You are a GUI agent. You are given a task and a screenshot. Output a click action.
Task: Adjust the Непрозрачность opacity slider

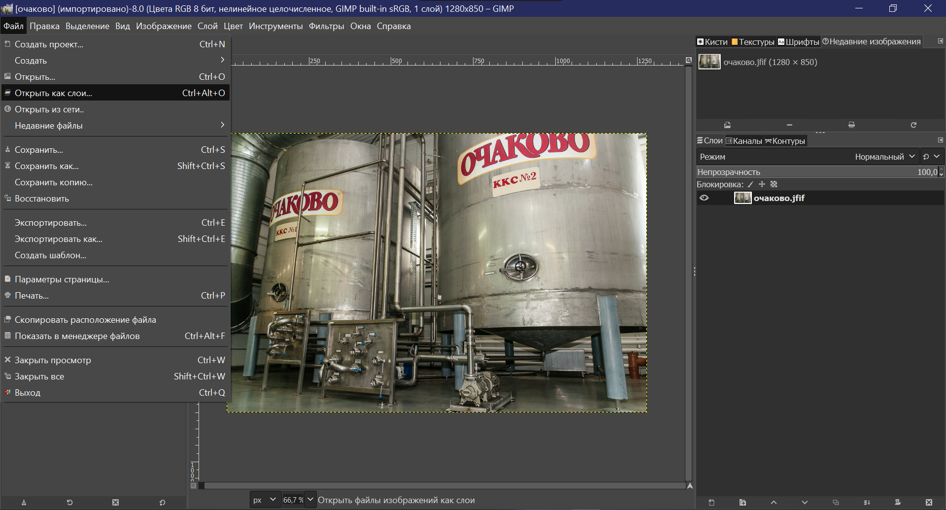tap(817, 172)
